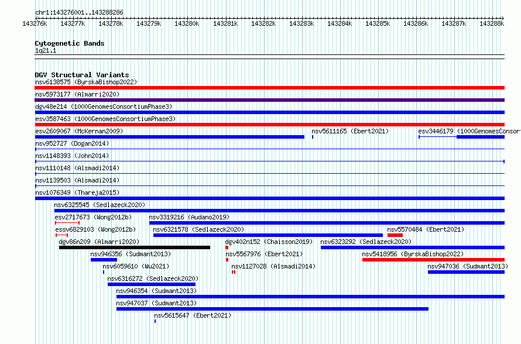Image resolution: width=521 pixels, height=344 pixels.
Task: Open dgv48e214 (1000GenomesConsortiumPhase3) label
Action: click(104, 106)
